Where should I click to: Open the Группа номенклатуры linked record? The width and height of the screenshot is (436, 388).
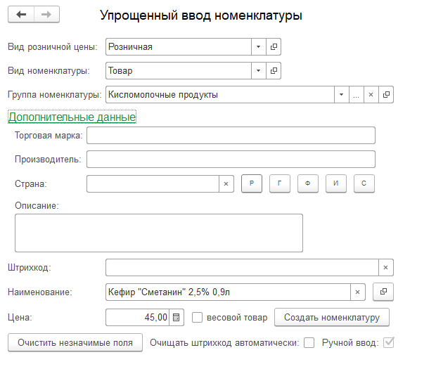[x=386, y=95]
